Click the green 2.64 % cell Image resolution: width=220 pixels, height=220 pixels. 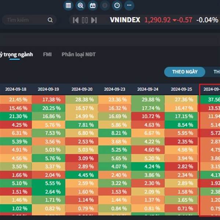click(x=48, y=191)
